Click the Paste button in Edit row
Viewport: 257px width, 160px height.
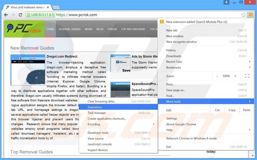pyautogui.click(x=247, y=110)
